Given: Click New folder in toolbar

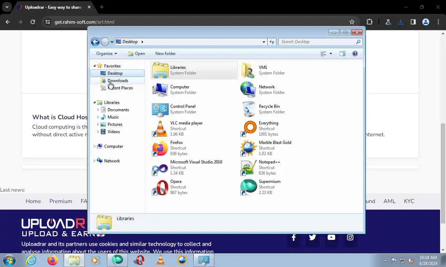Looking at the screenshot, I should [166, 54].
